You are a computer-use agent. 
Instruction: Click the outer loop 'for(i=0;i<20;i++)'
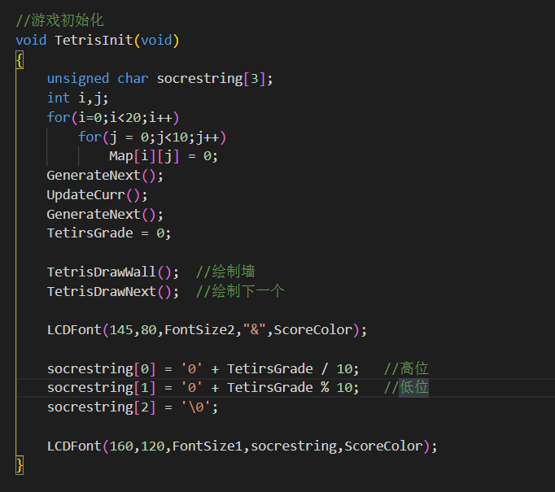(x=113, y=117)
